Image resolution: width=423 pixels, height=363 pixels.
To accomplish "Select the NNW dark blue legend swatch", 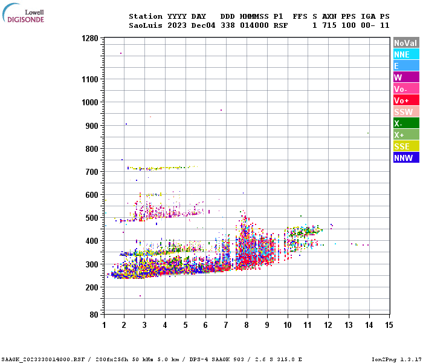I will pos(406,158).
